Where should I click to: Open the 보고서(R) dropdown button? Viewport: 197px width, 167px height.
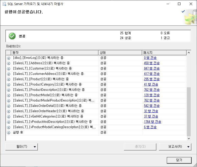pyautogui.click(x=175, y=147)
